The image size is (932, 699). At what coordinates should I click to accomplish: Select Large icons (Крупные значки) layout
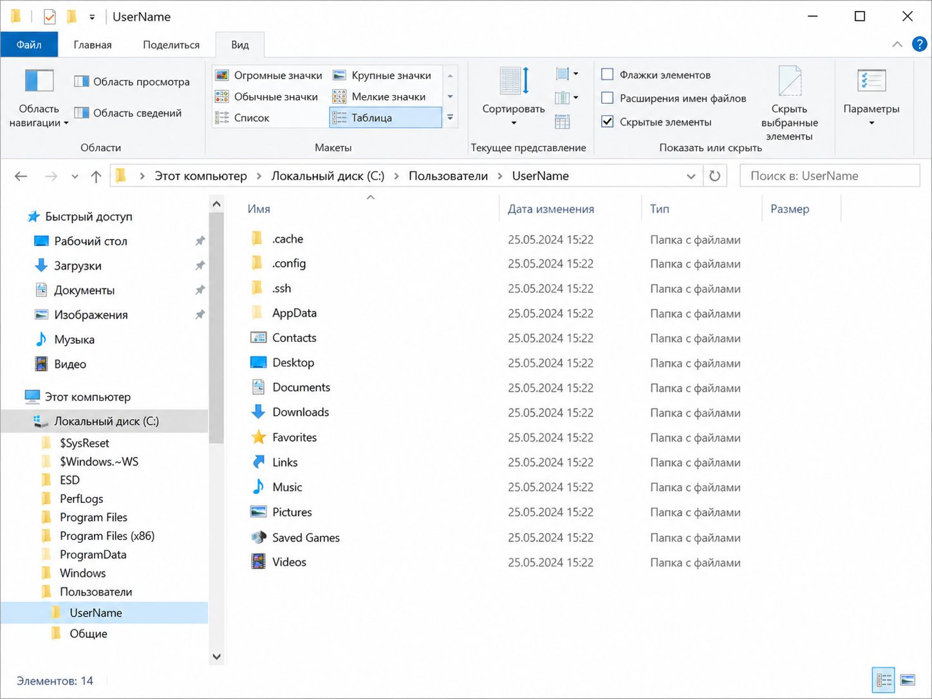point(382,75)
